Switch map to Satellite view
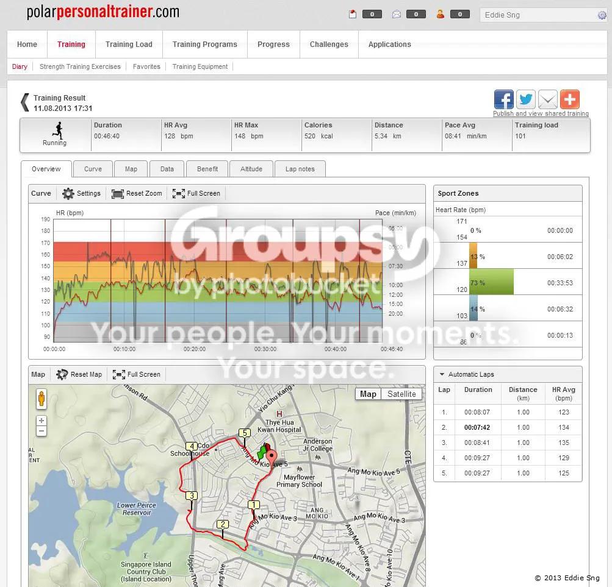Screen dimensions: 612x587 [x=401, y=394]
